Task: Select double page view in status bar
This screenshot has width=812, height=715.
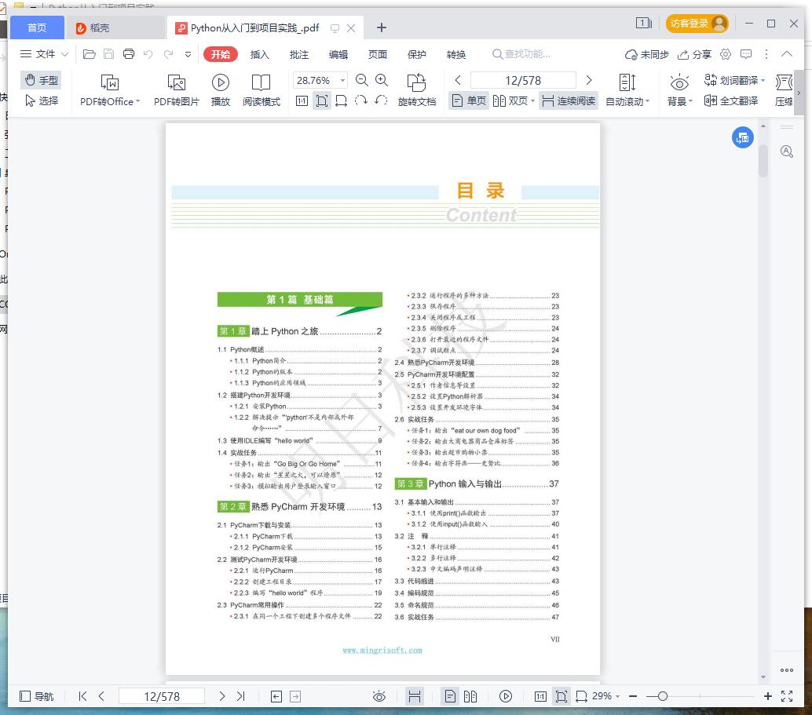Action: point(470,696)
